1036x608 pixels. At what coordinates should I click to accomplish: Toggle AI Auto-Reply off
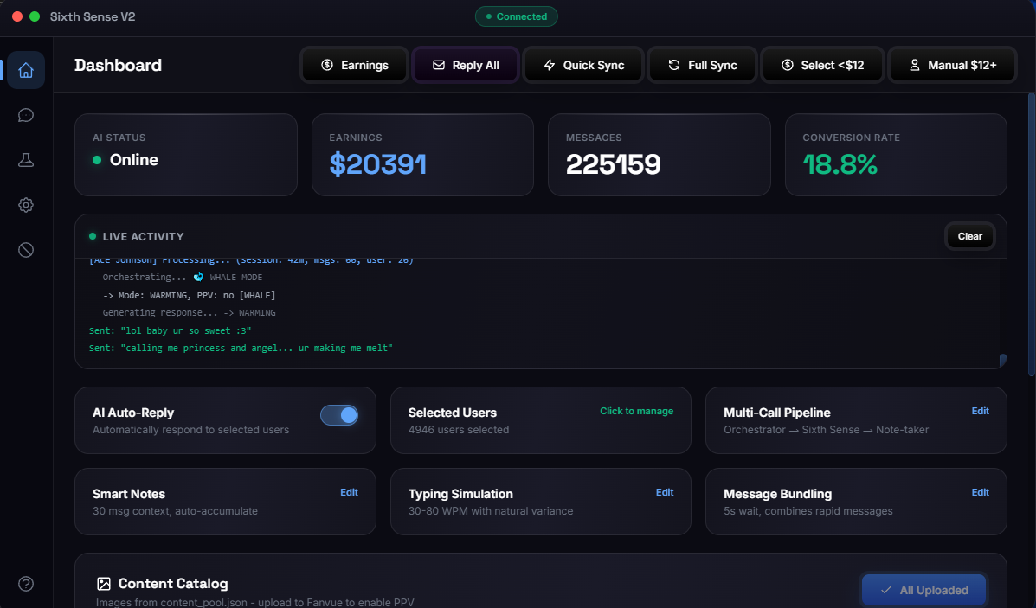[x=339, y=416]
